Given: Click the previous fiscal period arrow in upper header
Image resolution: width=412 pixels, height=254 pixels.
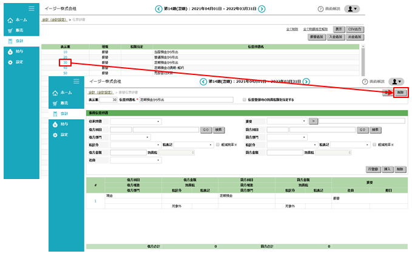Looking at the screenshot, I should pos(159,9).
